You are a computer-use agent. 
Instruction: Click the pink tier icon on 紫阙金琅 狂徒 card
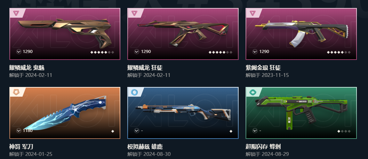pyautogui.click(x=253, y=13)
